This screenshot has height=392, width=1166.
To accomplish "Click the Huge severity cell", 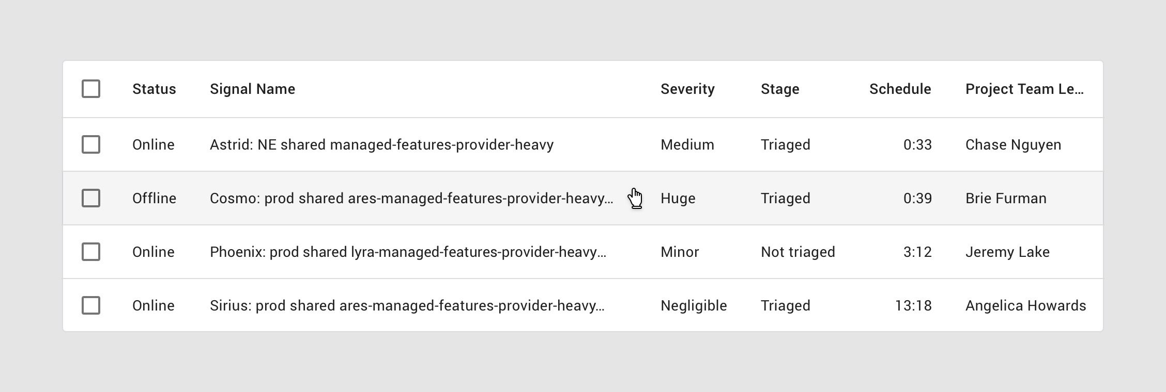I will (x=678, y=199).
